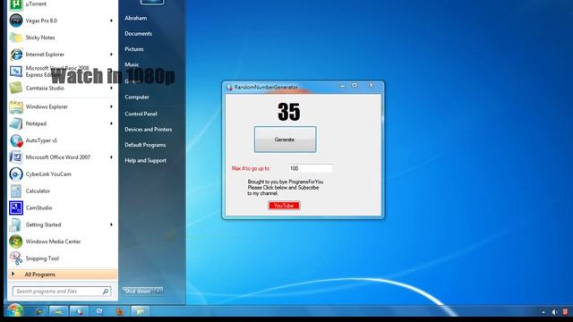The height and width of the screenshot is (322, 573).
Task: Open Help and Support
Action: (x=145, y=160)
